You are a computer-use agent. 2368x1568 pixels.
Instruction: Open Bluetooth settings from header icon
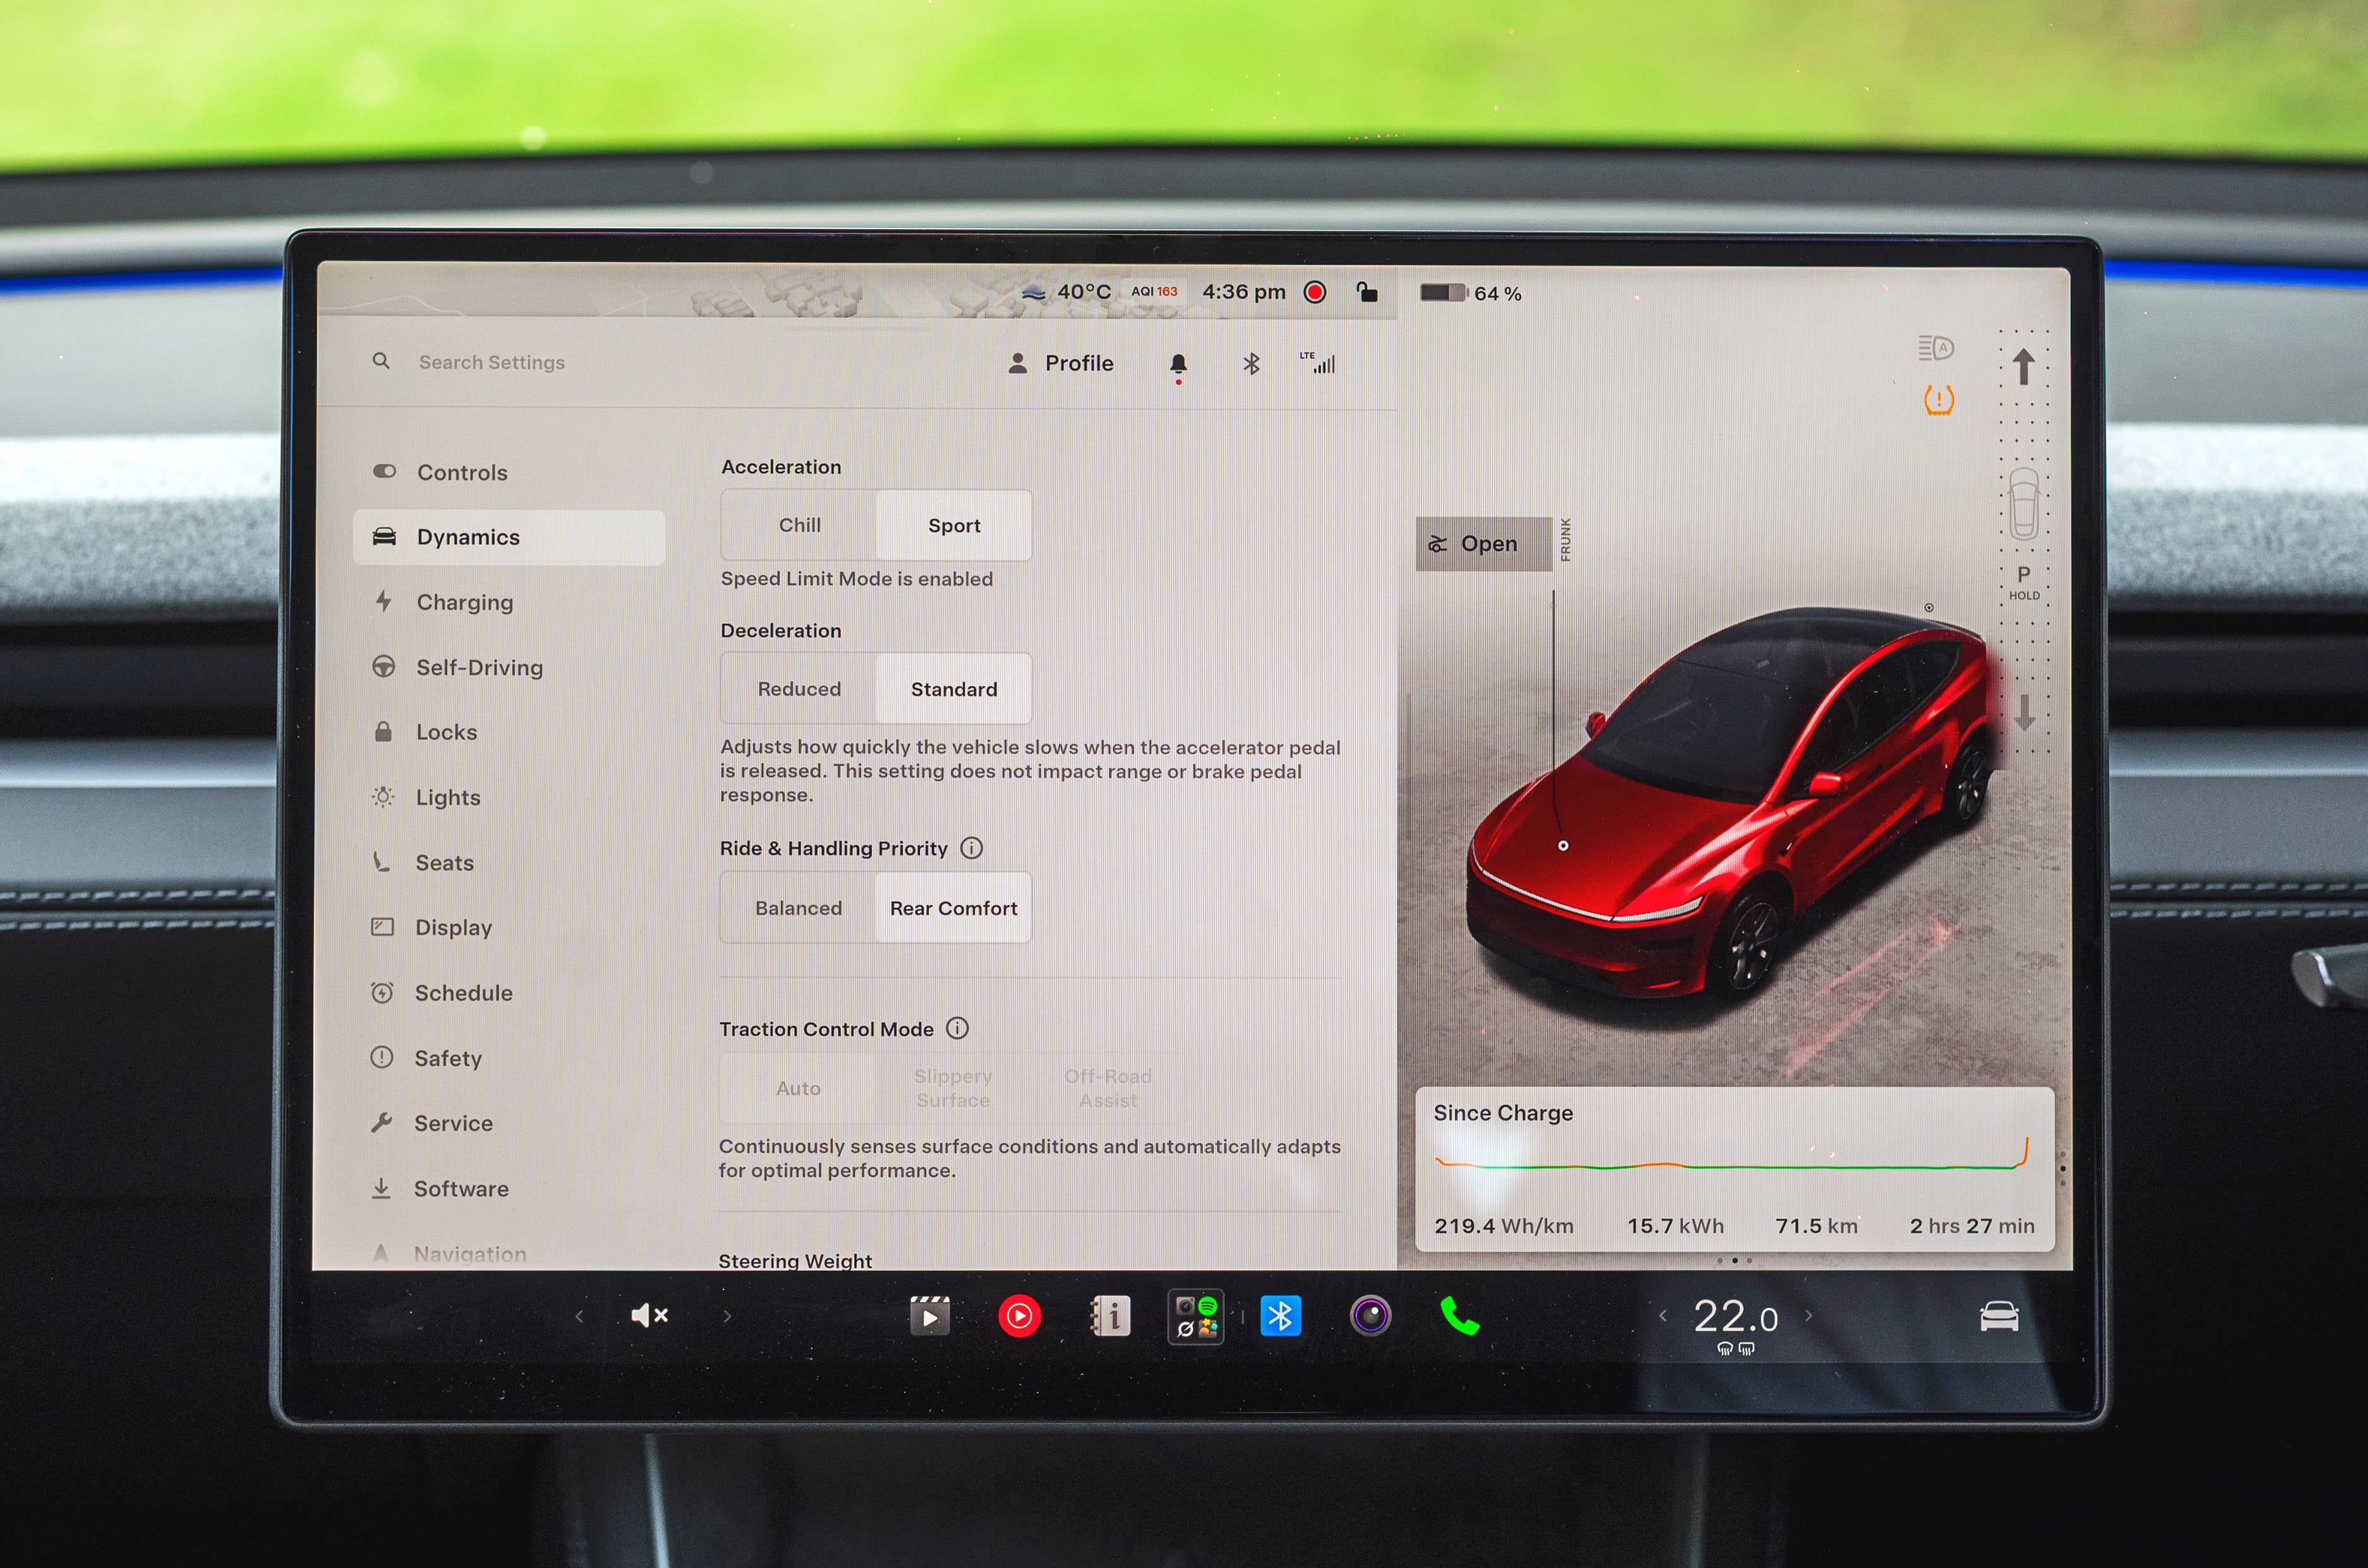click(1250, 364)
